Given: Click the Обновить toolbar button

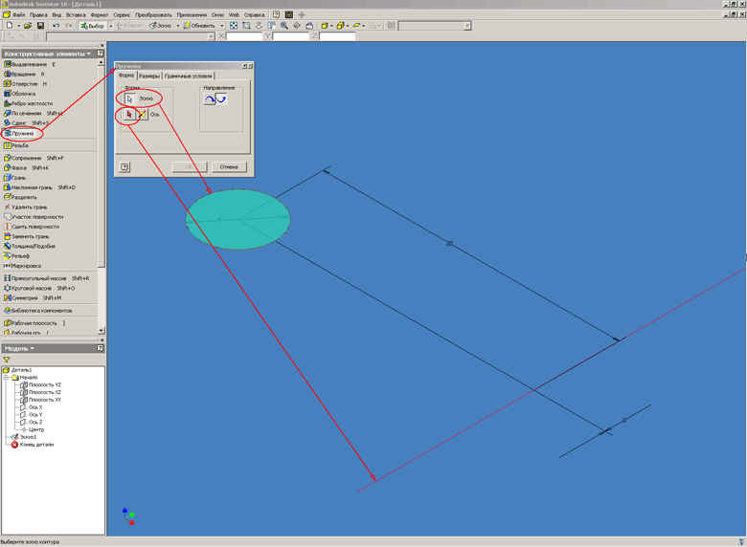Looking at the screenshot, I should [200, 26].
